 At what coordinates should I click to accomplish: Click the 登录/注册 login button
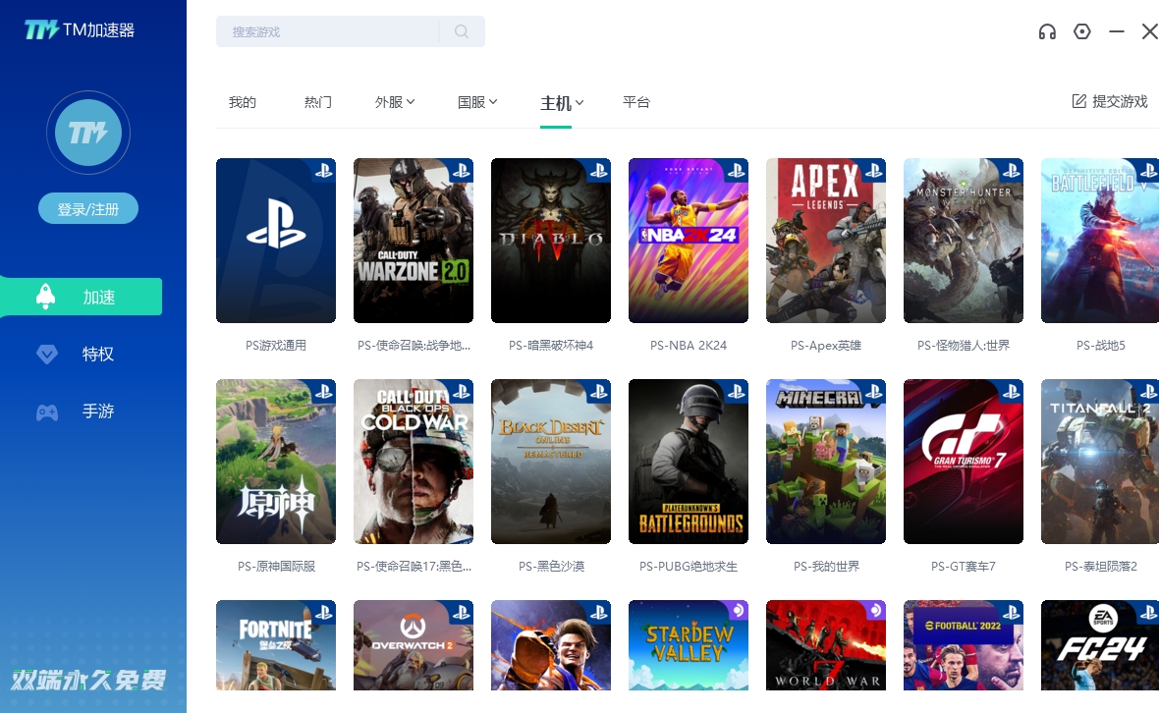click(x=88, y=209)
